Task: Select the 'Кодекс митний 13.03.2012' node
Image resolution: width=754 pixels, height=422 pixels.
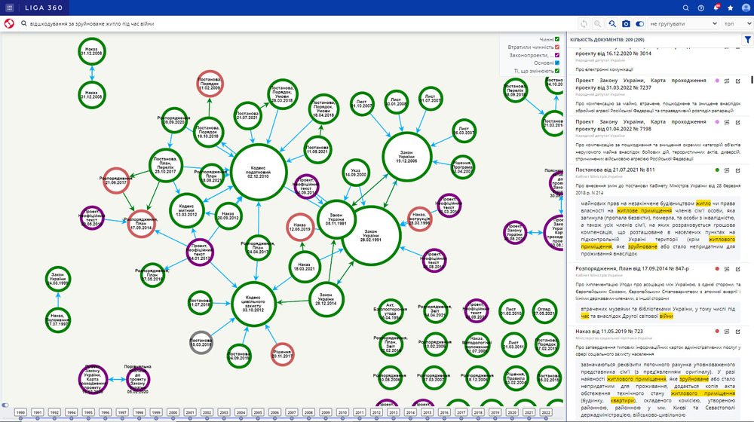Action: (186, 210)
